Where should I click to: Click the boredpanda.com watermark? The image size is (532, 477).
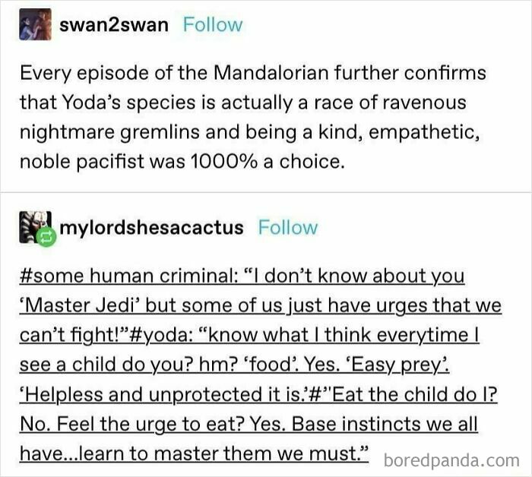(x=451, y=459)
